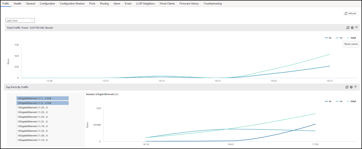This screenshot has width=362, height=149.
Task: Click the Selected: 10GigabitEthernet1/1/1 label
Action: (x=102, y=94)
